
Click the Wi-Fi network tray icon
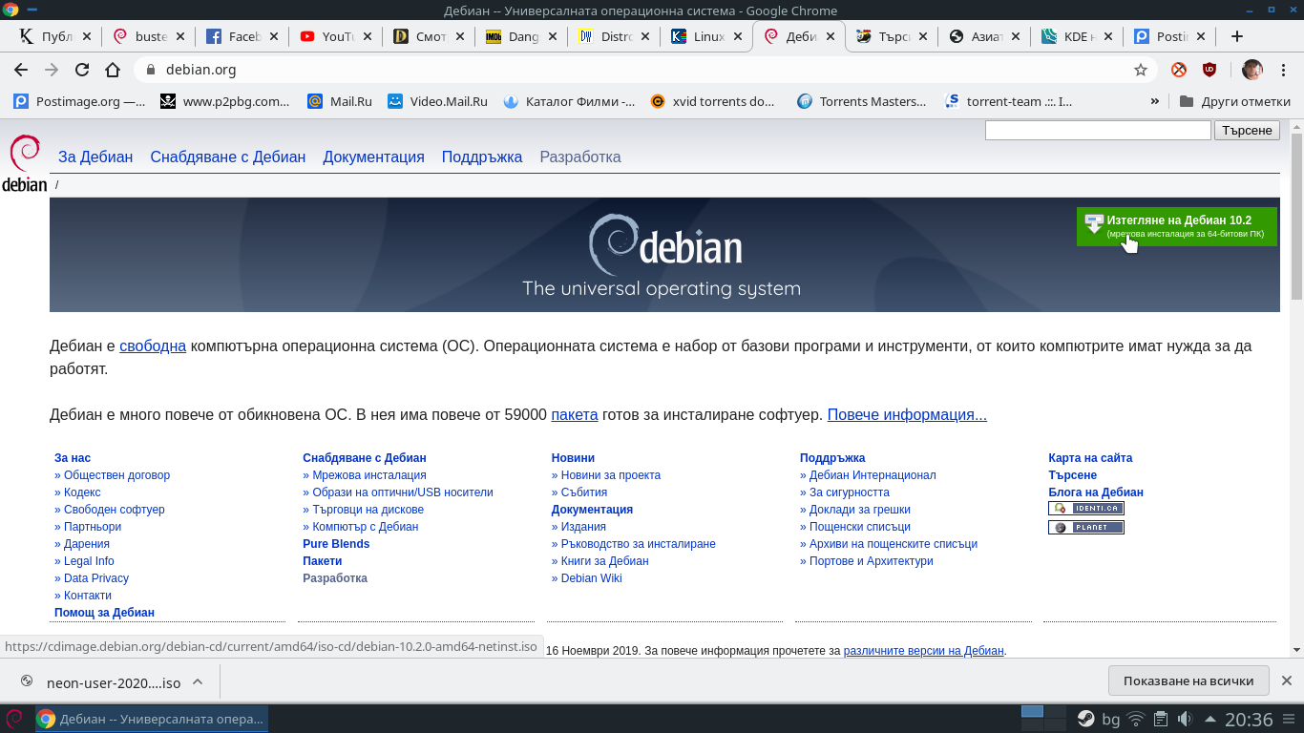[x=1136, y=719]
